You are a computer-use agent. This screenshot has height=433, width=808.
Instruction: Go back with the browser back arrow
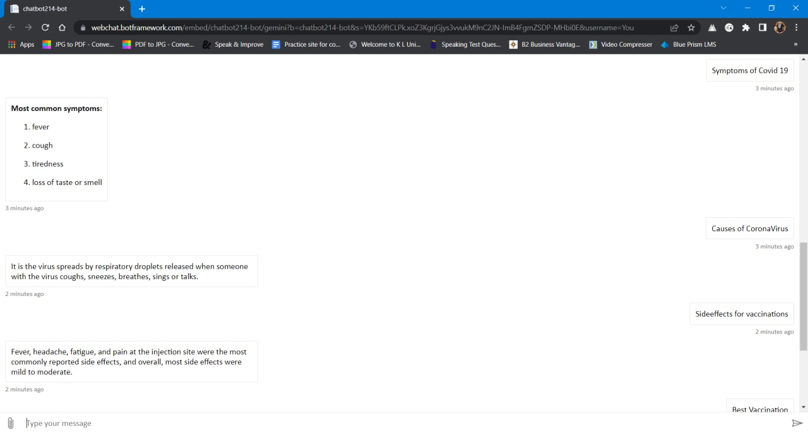(11, 28)
